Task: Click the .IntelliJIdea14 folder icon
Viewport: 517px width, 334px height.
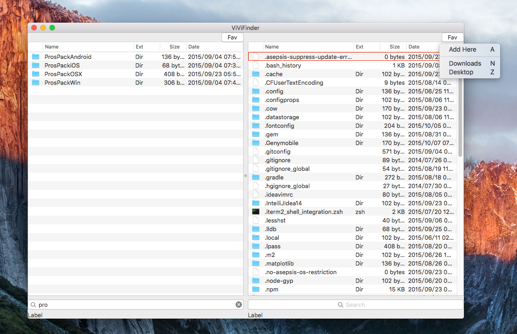Action: pos(256,203)
